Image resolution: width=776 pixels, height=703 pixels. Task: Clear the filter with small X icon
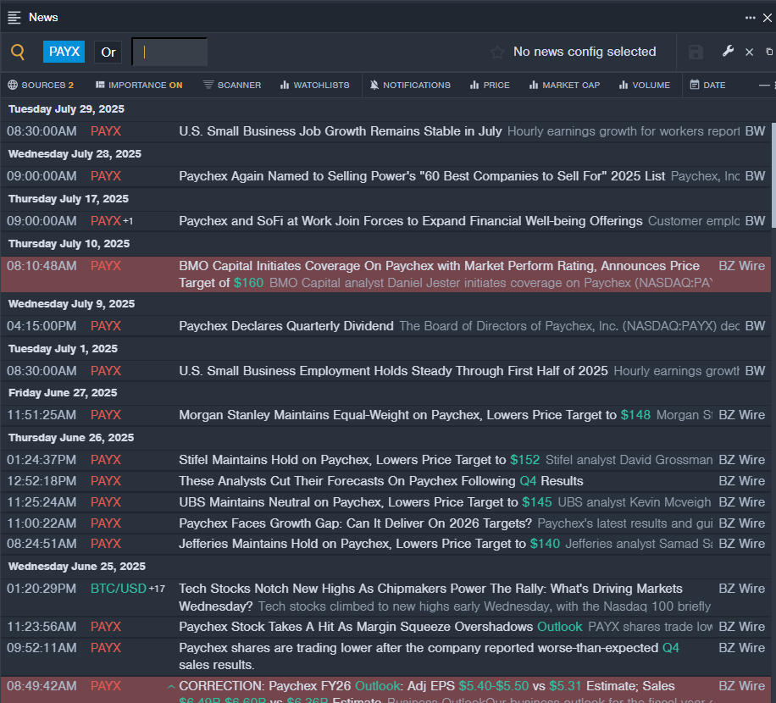coord(749,52)
